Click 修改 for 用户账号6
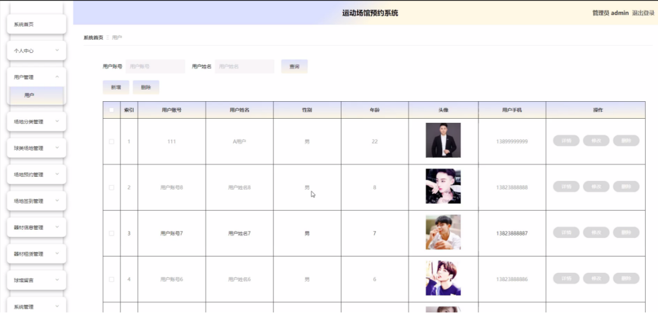Viewport: 658px width, 313px height. point(596,279)
